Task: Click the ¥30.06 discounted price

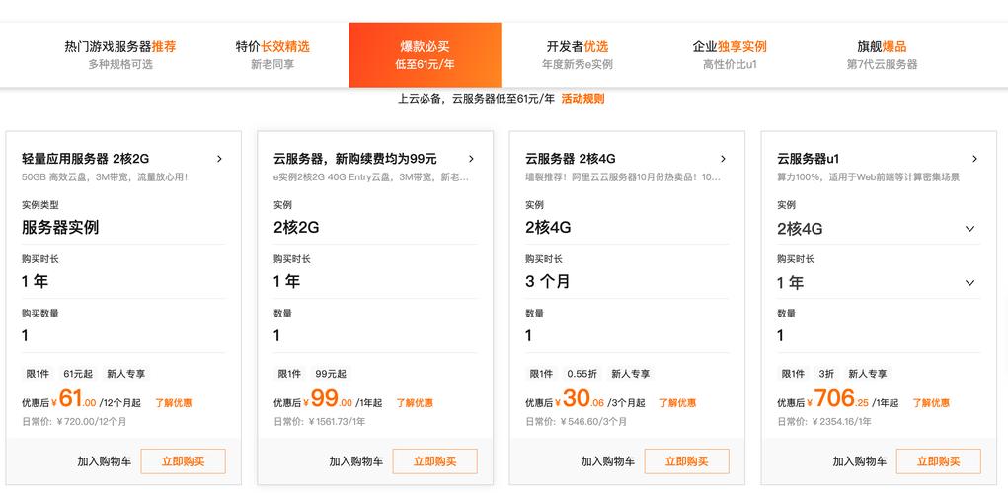Action: pos(580,399)
